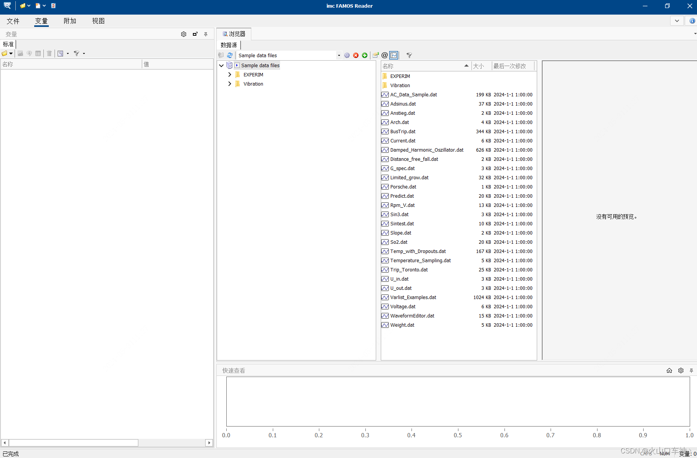Screen dimensions: 697x458
Task: Click the checklist options icon in title bar
Action: pos(53,6)
